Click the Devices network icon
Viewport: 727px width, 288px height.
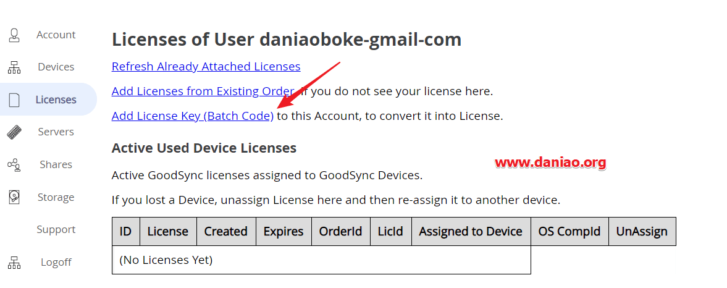click(x=14, y=67)
